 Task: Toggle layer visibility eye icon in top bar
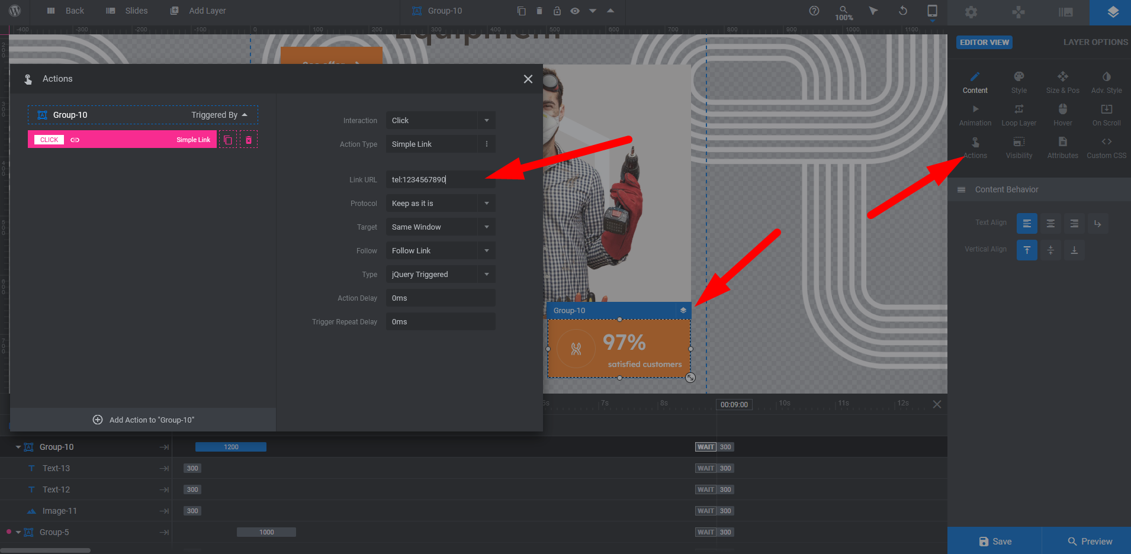click(x=575, y=11)
